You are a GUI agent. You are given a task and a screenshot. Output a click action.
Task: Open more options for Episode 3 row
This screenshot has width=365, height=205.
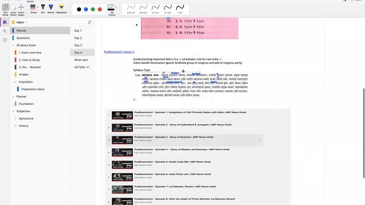(259, 140)
